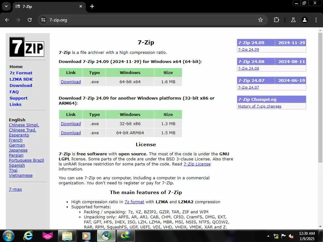Open the Action Center flag icon

click(x=284, y=236)
